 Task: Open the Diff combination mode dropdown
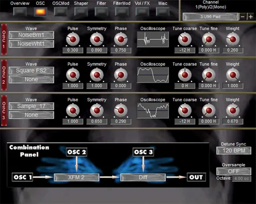(143, 177)
